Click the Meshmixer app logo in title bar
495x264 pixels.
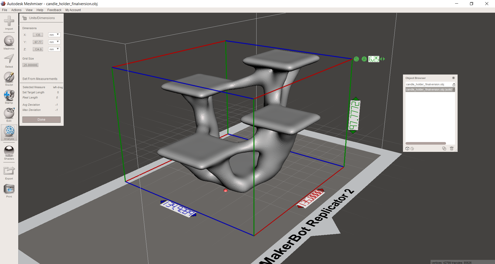point(3,4)
